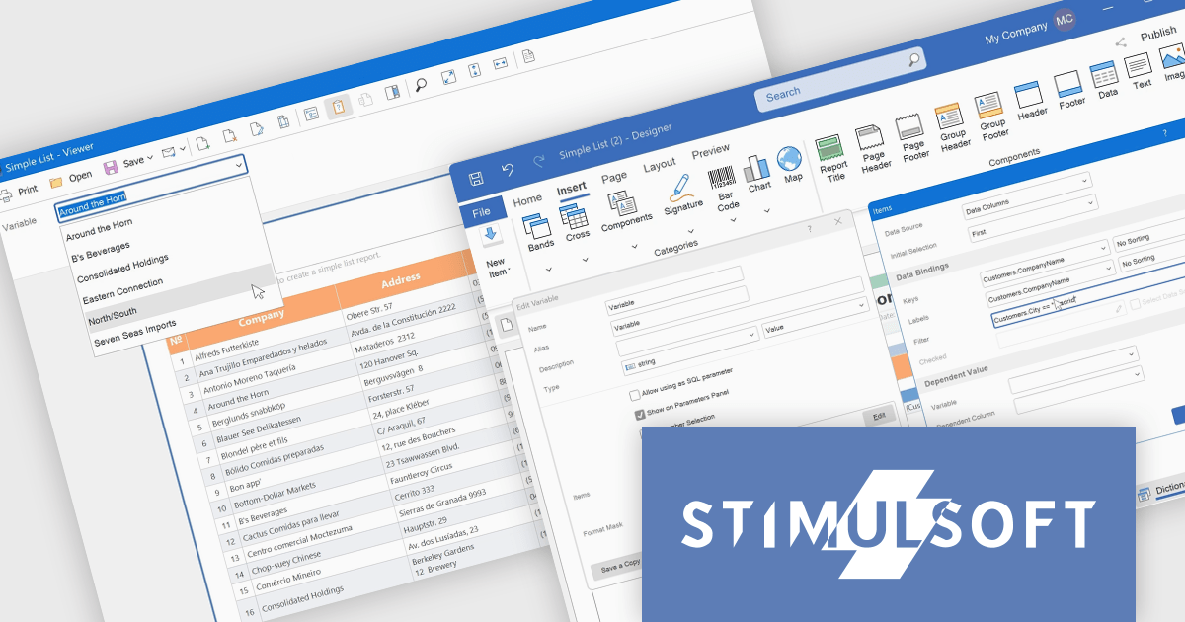Switch to the Layout ribbon tab
This screenshot has height=622, width=1185.
coord(660,164)
